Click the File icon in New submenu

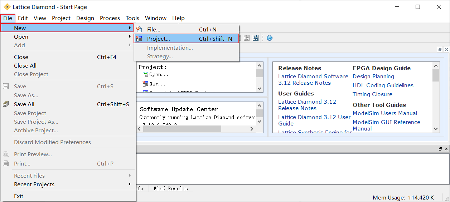[x=139, y=30]
